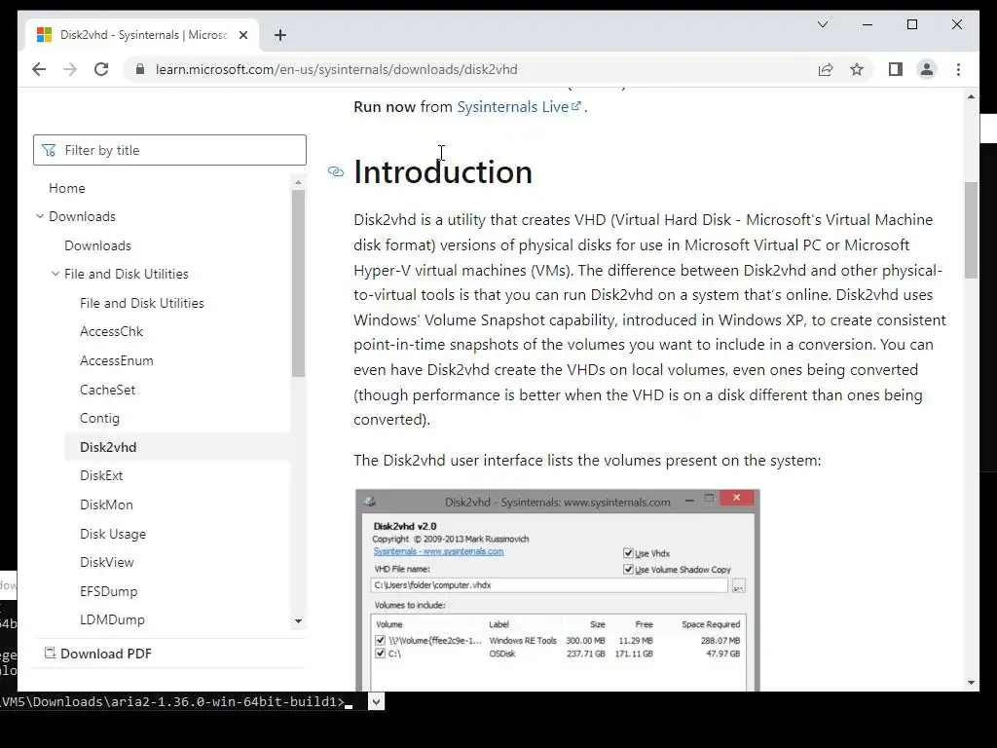This screenshot has width=997, height=748.
Task: Open Home in the sidebar
Action: pos(67,188)
